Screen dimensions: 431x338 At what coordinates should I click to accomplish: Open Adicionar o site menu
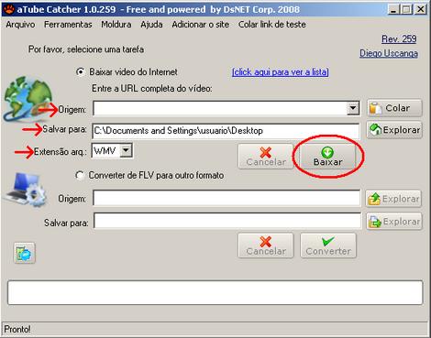click(201, 25)
